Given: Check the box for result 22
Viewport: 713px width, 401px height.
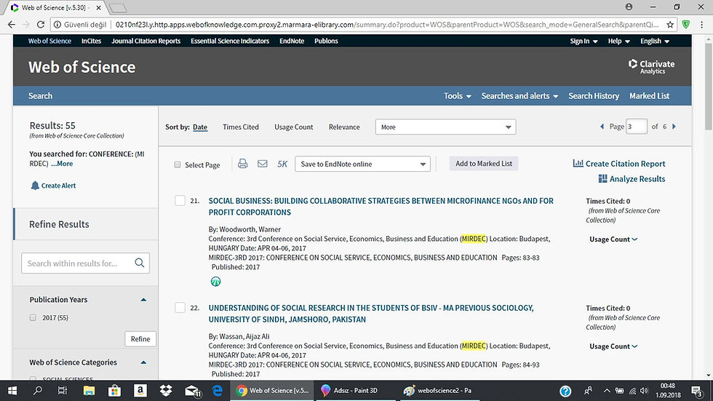Looking at the screenshot, I should tap(180, 308).
